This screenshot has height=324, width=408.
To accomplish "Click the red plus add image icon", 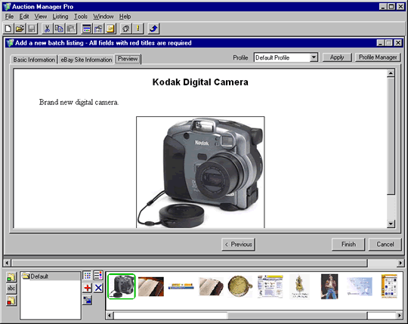I will pyautogui.click(x=88, y=288).
